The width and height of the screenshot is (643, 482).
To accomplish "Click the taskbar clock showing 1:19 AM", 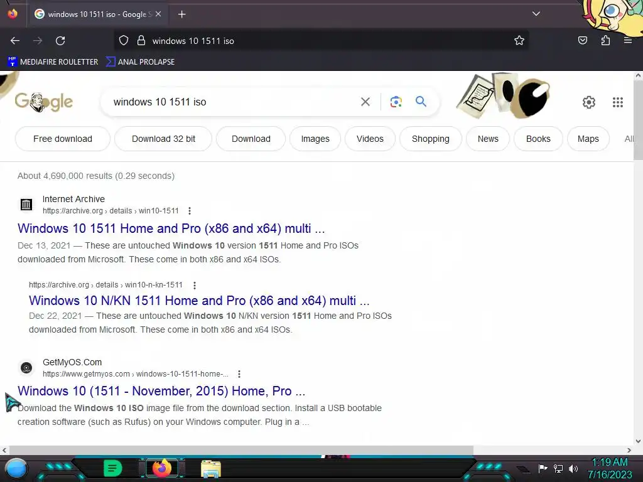I will (x=610, y=468).
